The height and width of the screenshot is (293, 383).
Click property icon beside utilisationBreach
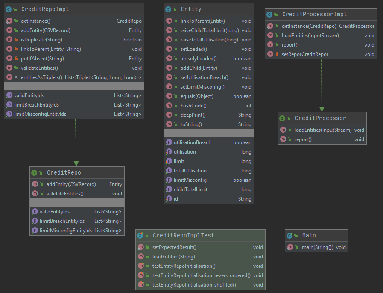click(x=169, y=142)
